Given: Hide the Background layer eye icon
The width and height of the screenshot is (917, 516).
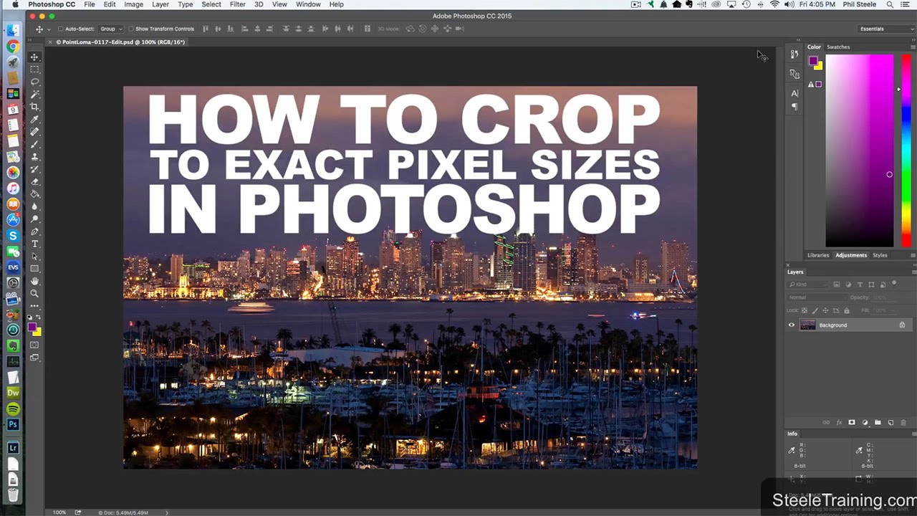Looking at the screenshot, I should pos(792,325).
